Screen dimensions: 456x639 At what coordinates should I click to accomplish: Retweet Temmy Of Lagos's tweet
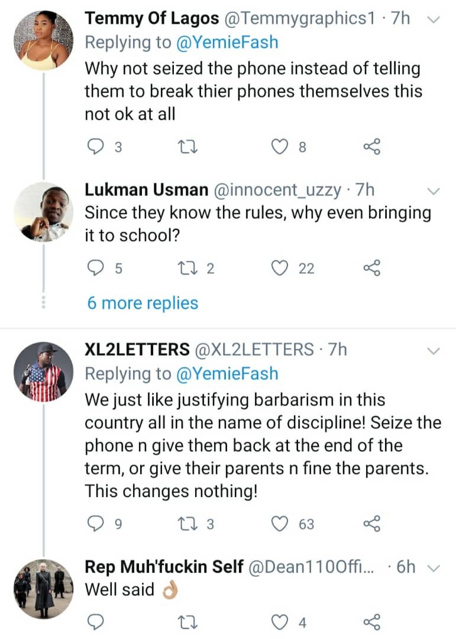tap(188, 147)
